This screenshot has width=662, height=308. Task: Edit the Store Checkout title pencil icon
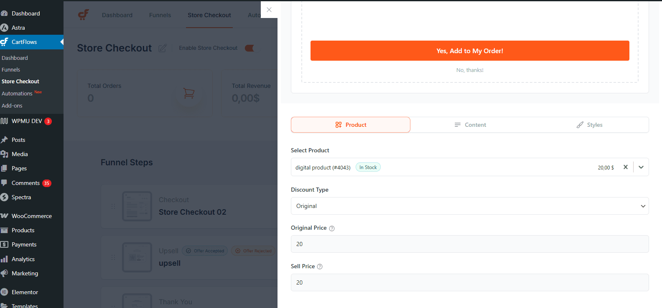point(163,48)
